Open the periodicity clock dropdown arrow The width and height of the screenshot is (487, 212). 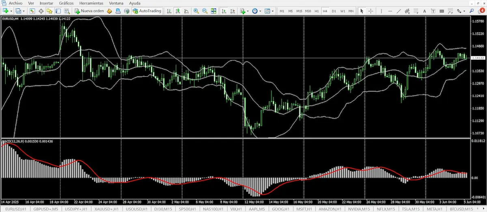pyautogui.click(x=260, y=11)
